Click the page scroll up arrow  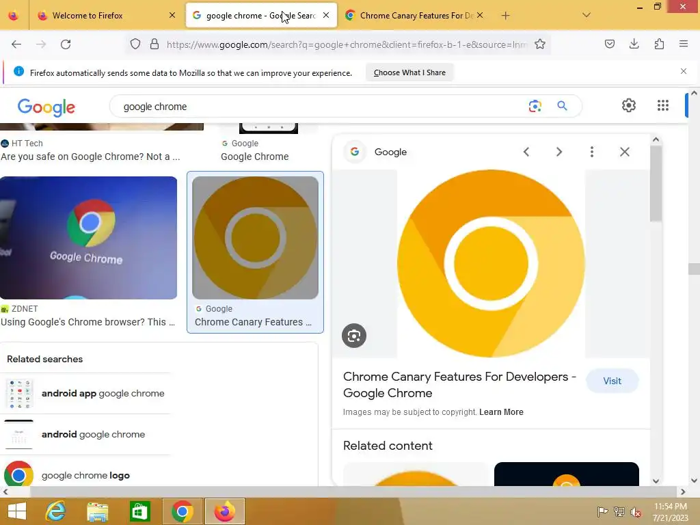tap(694, 93)
